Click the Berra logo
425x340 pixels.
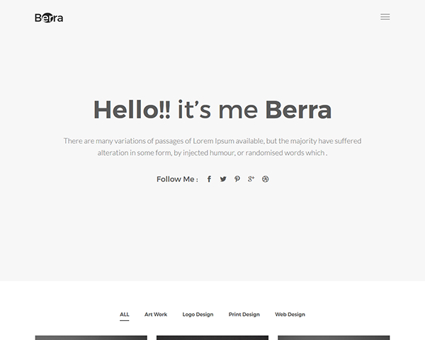coord(49,17)
